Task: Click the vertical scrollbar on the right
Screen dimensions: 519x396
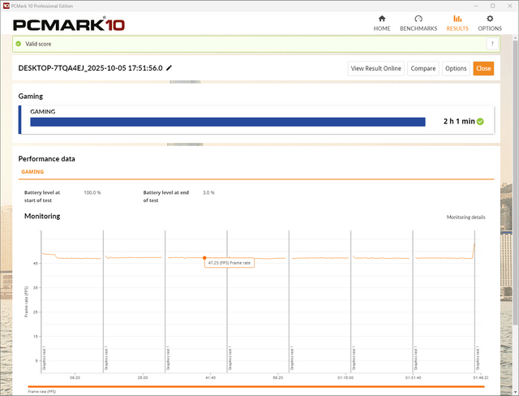Action: (516, 182)
